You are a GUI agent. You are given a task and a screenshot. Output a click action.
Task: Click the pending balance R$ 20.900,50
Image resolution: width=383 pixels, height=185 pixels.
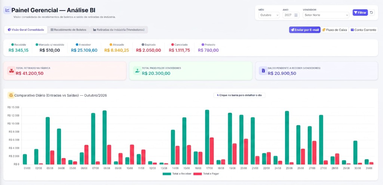pyautogui.click(x=282, y=73)
